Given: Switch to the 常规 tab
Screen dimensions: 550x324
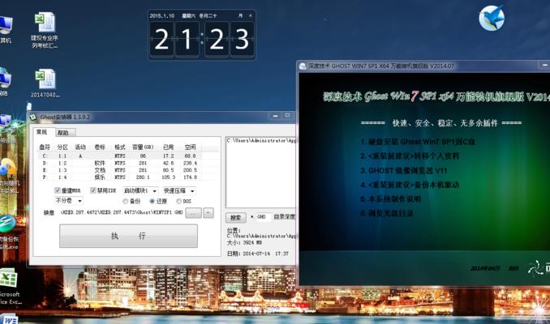Looking at the screenshot, I should pyautogui.click(x=41, y=132).
